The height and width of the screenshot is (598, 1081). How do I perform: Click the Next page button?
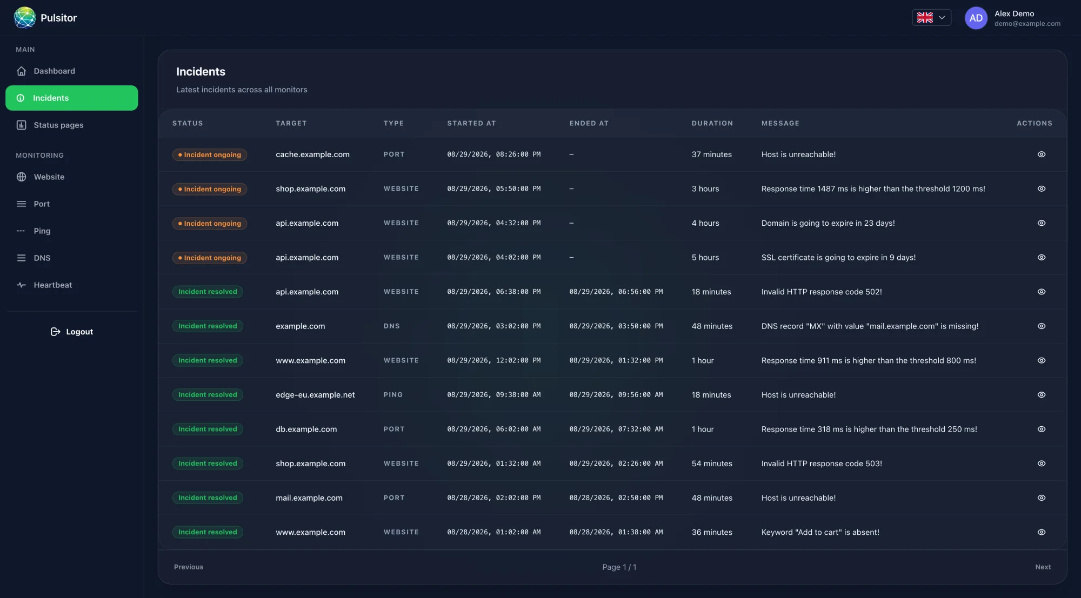point(1043,567)
